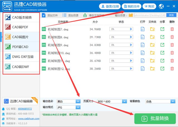Click 登录/注册 button
Screen dimensions: 178x127
point(110,6)
